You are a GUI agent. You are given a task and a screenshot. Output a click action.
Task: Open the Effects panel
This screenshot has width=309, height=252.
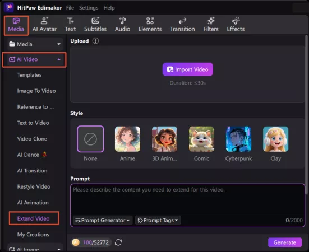(x=236, y=25)
